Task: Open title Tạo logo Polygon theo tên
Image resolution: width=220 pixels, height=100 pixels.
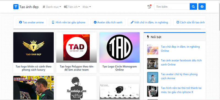Action: coord(76,68)
